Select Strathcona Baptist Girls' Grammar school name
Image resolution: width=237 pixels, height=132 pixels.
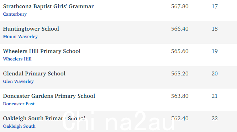pyautogui.click(x=48, y=6)
